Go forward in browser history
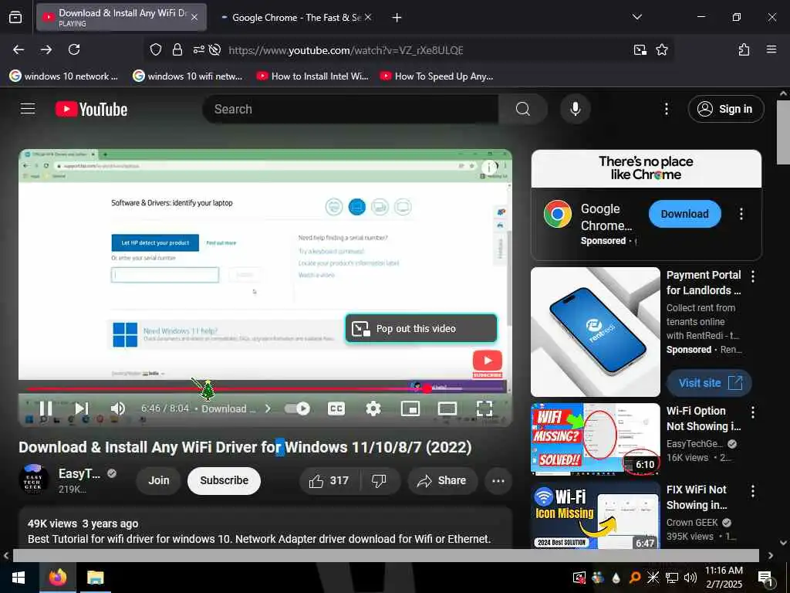 (x=46, y=49)
